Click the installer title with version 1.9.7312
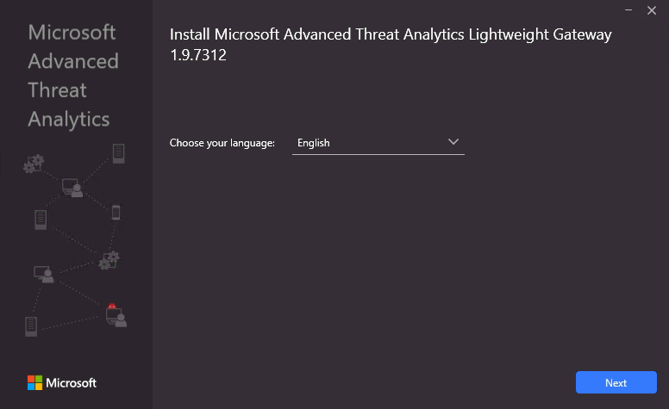Viewport: 669px width, 409px height. pyautogui.click(x=391, y=44)
